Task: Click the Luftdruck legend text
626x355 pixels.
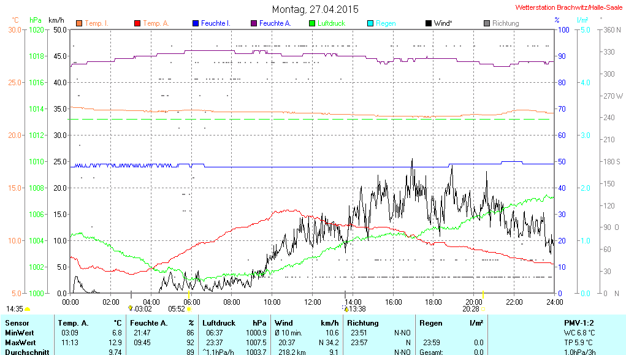Action: [x=331, y=23]
